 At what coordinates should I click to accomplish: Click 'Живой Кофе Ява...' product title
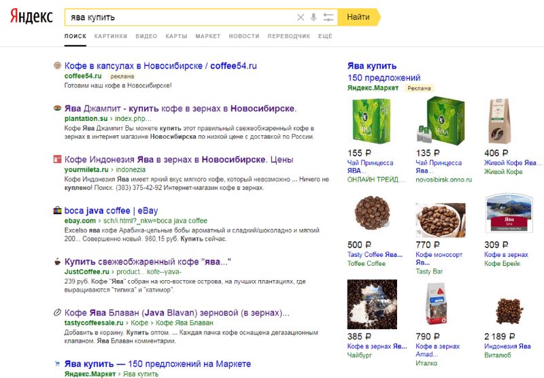pos(512,162)
